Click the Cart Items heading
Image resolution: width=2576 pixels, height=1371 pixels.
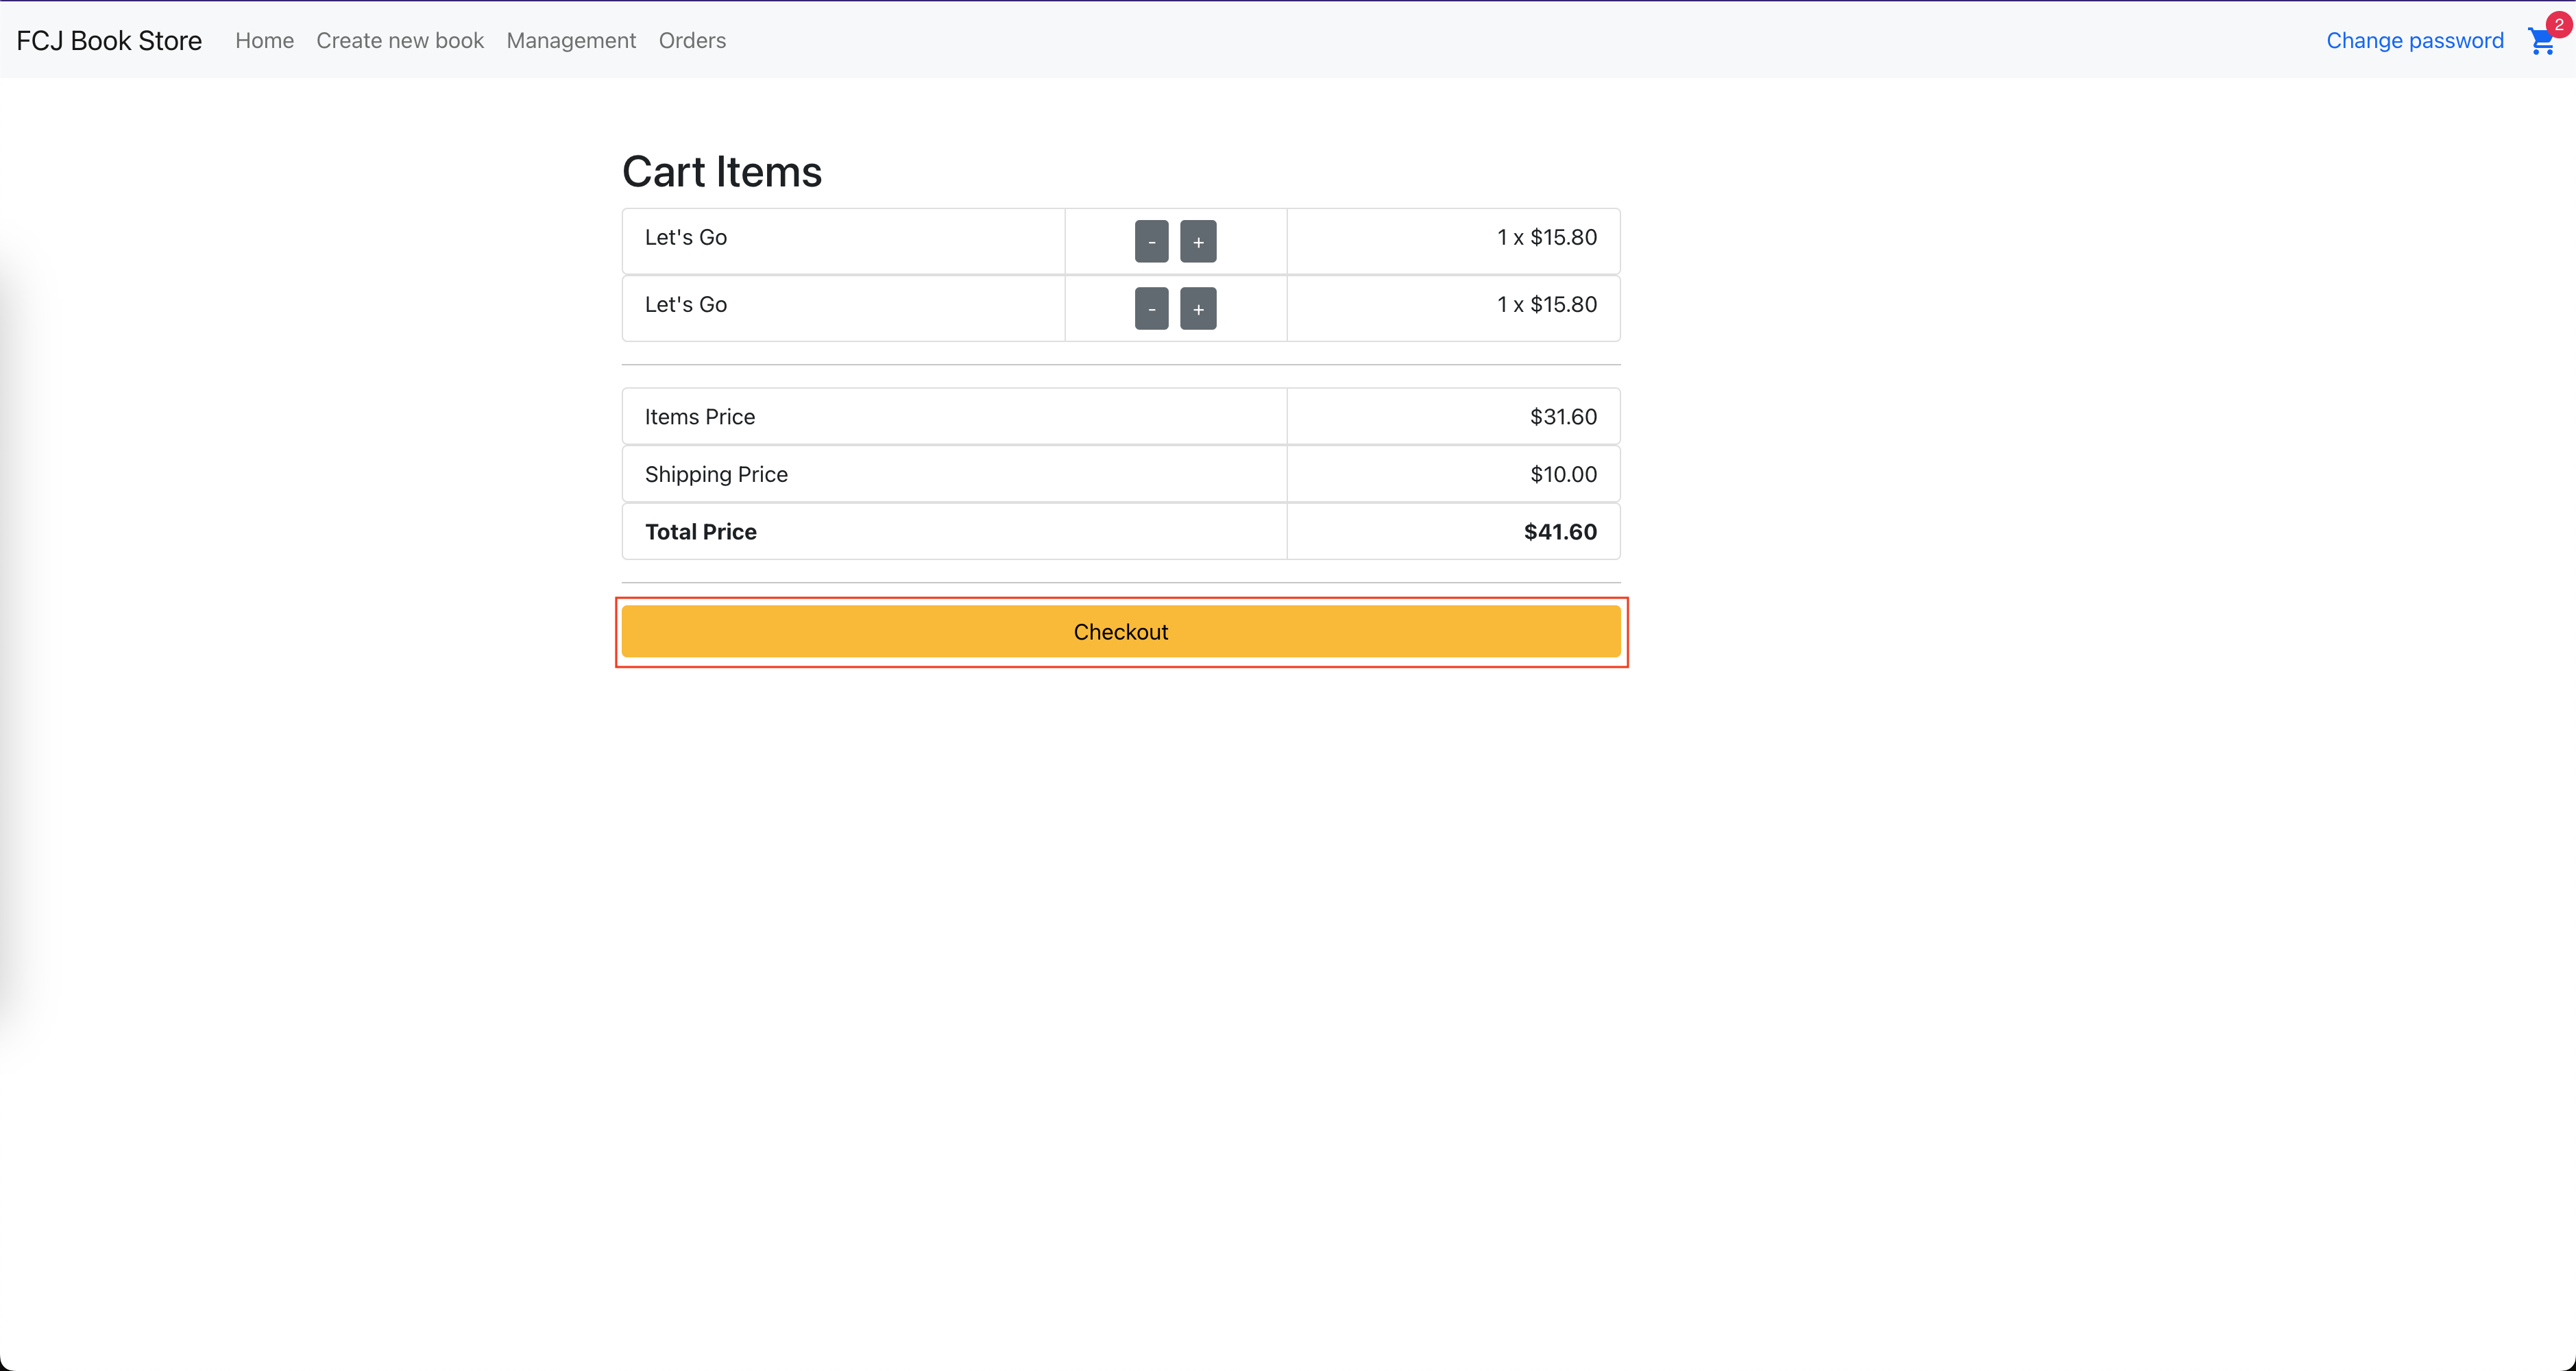(722, 171)
